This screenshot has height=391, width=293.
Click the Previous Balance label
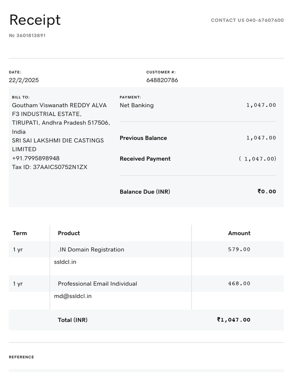[x=143, y=138]
